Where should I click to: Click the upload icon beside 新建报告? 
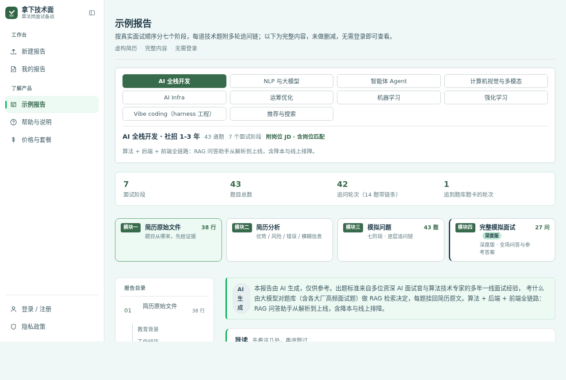(x=13, y=51)
